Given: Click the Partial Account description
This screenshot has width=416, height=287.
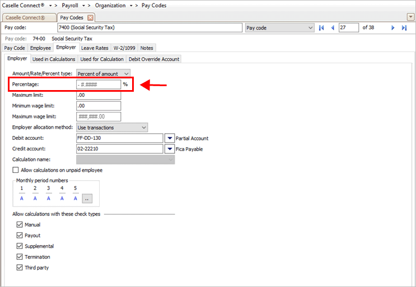Looking at the screenshot, I should point(192,138).
